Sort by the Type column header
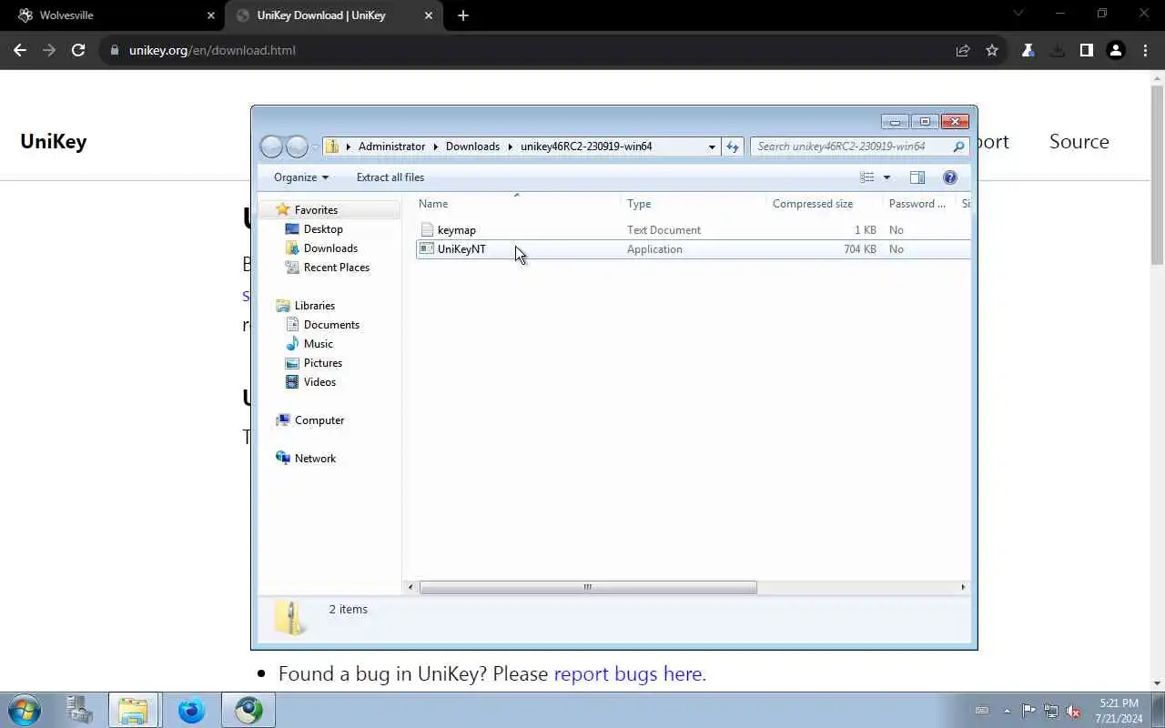The width and height of the screenshot is (1165, 728). (694, 204)
